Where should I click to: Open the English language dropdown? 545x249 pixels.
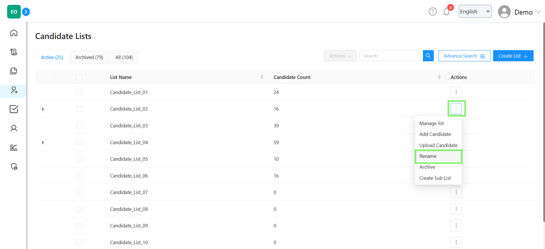tap(475, 11)
